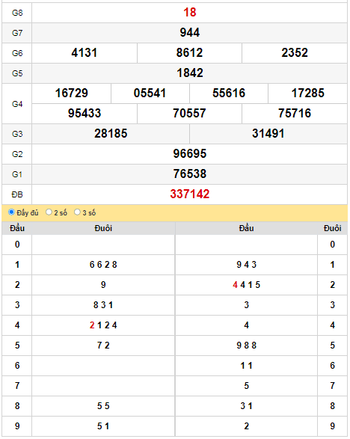Click the G2 result 96695

(x=190, y=154)
